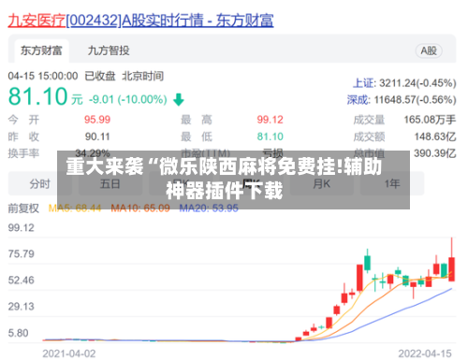Click the 99.12 y-axis label
The image size is (468, 360).
click(x=22, y=228)
